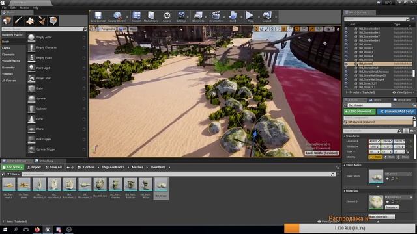
Task: Click the Save Current toolbar icon
Action: [x=98, y=16]
